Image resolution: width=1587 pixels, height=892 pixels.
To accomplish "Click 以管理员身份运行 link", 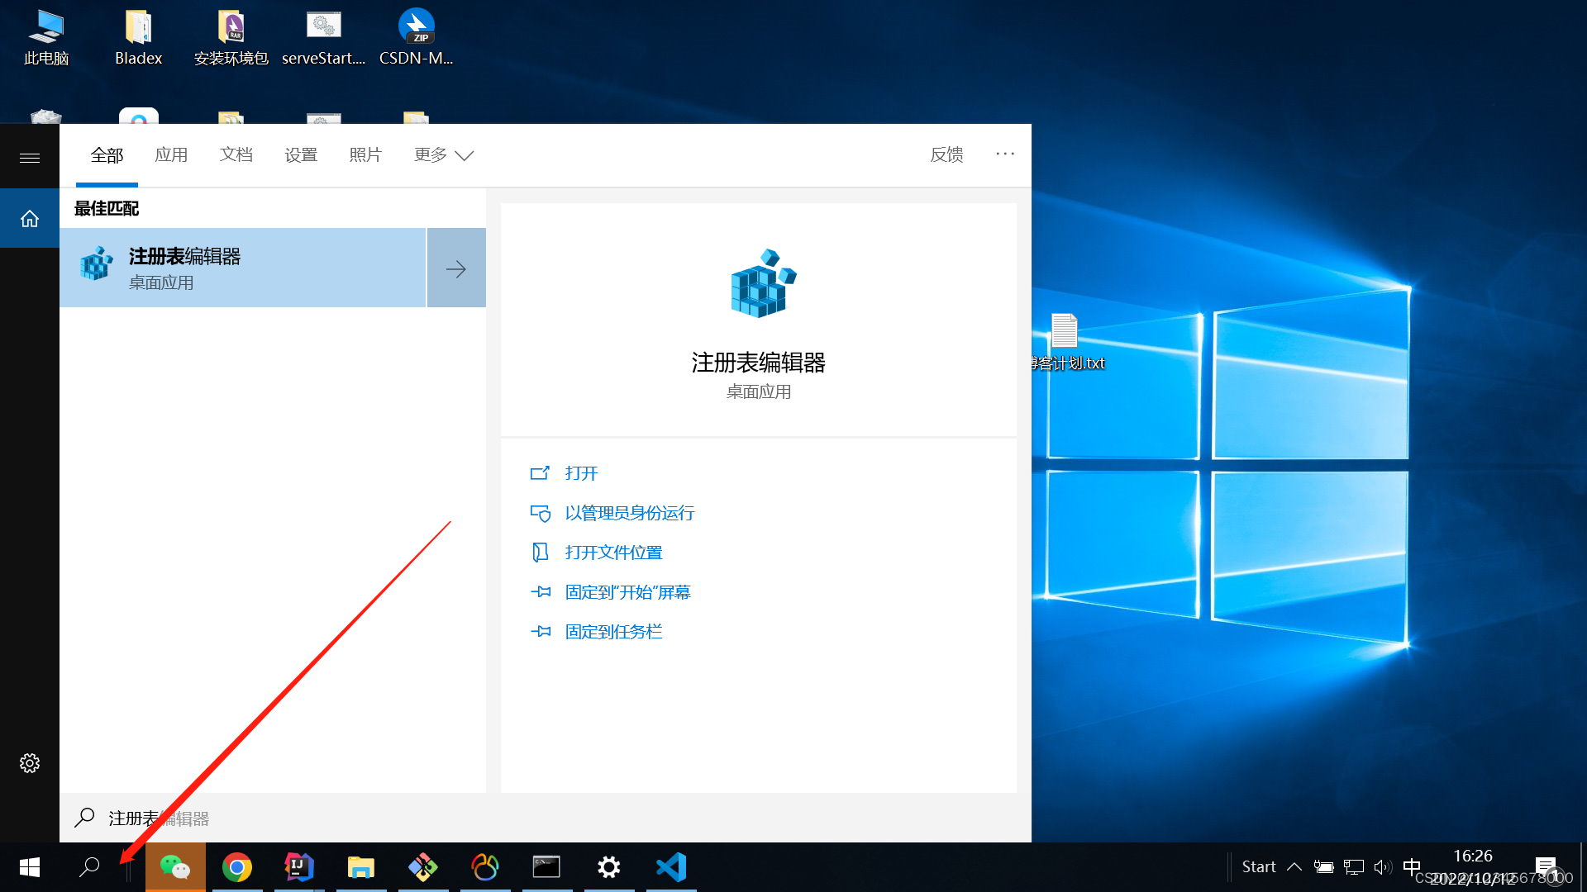I will tap(629, 513).
